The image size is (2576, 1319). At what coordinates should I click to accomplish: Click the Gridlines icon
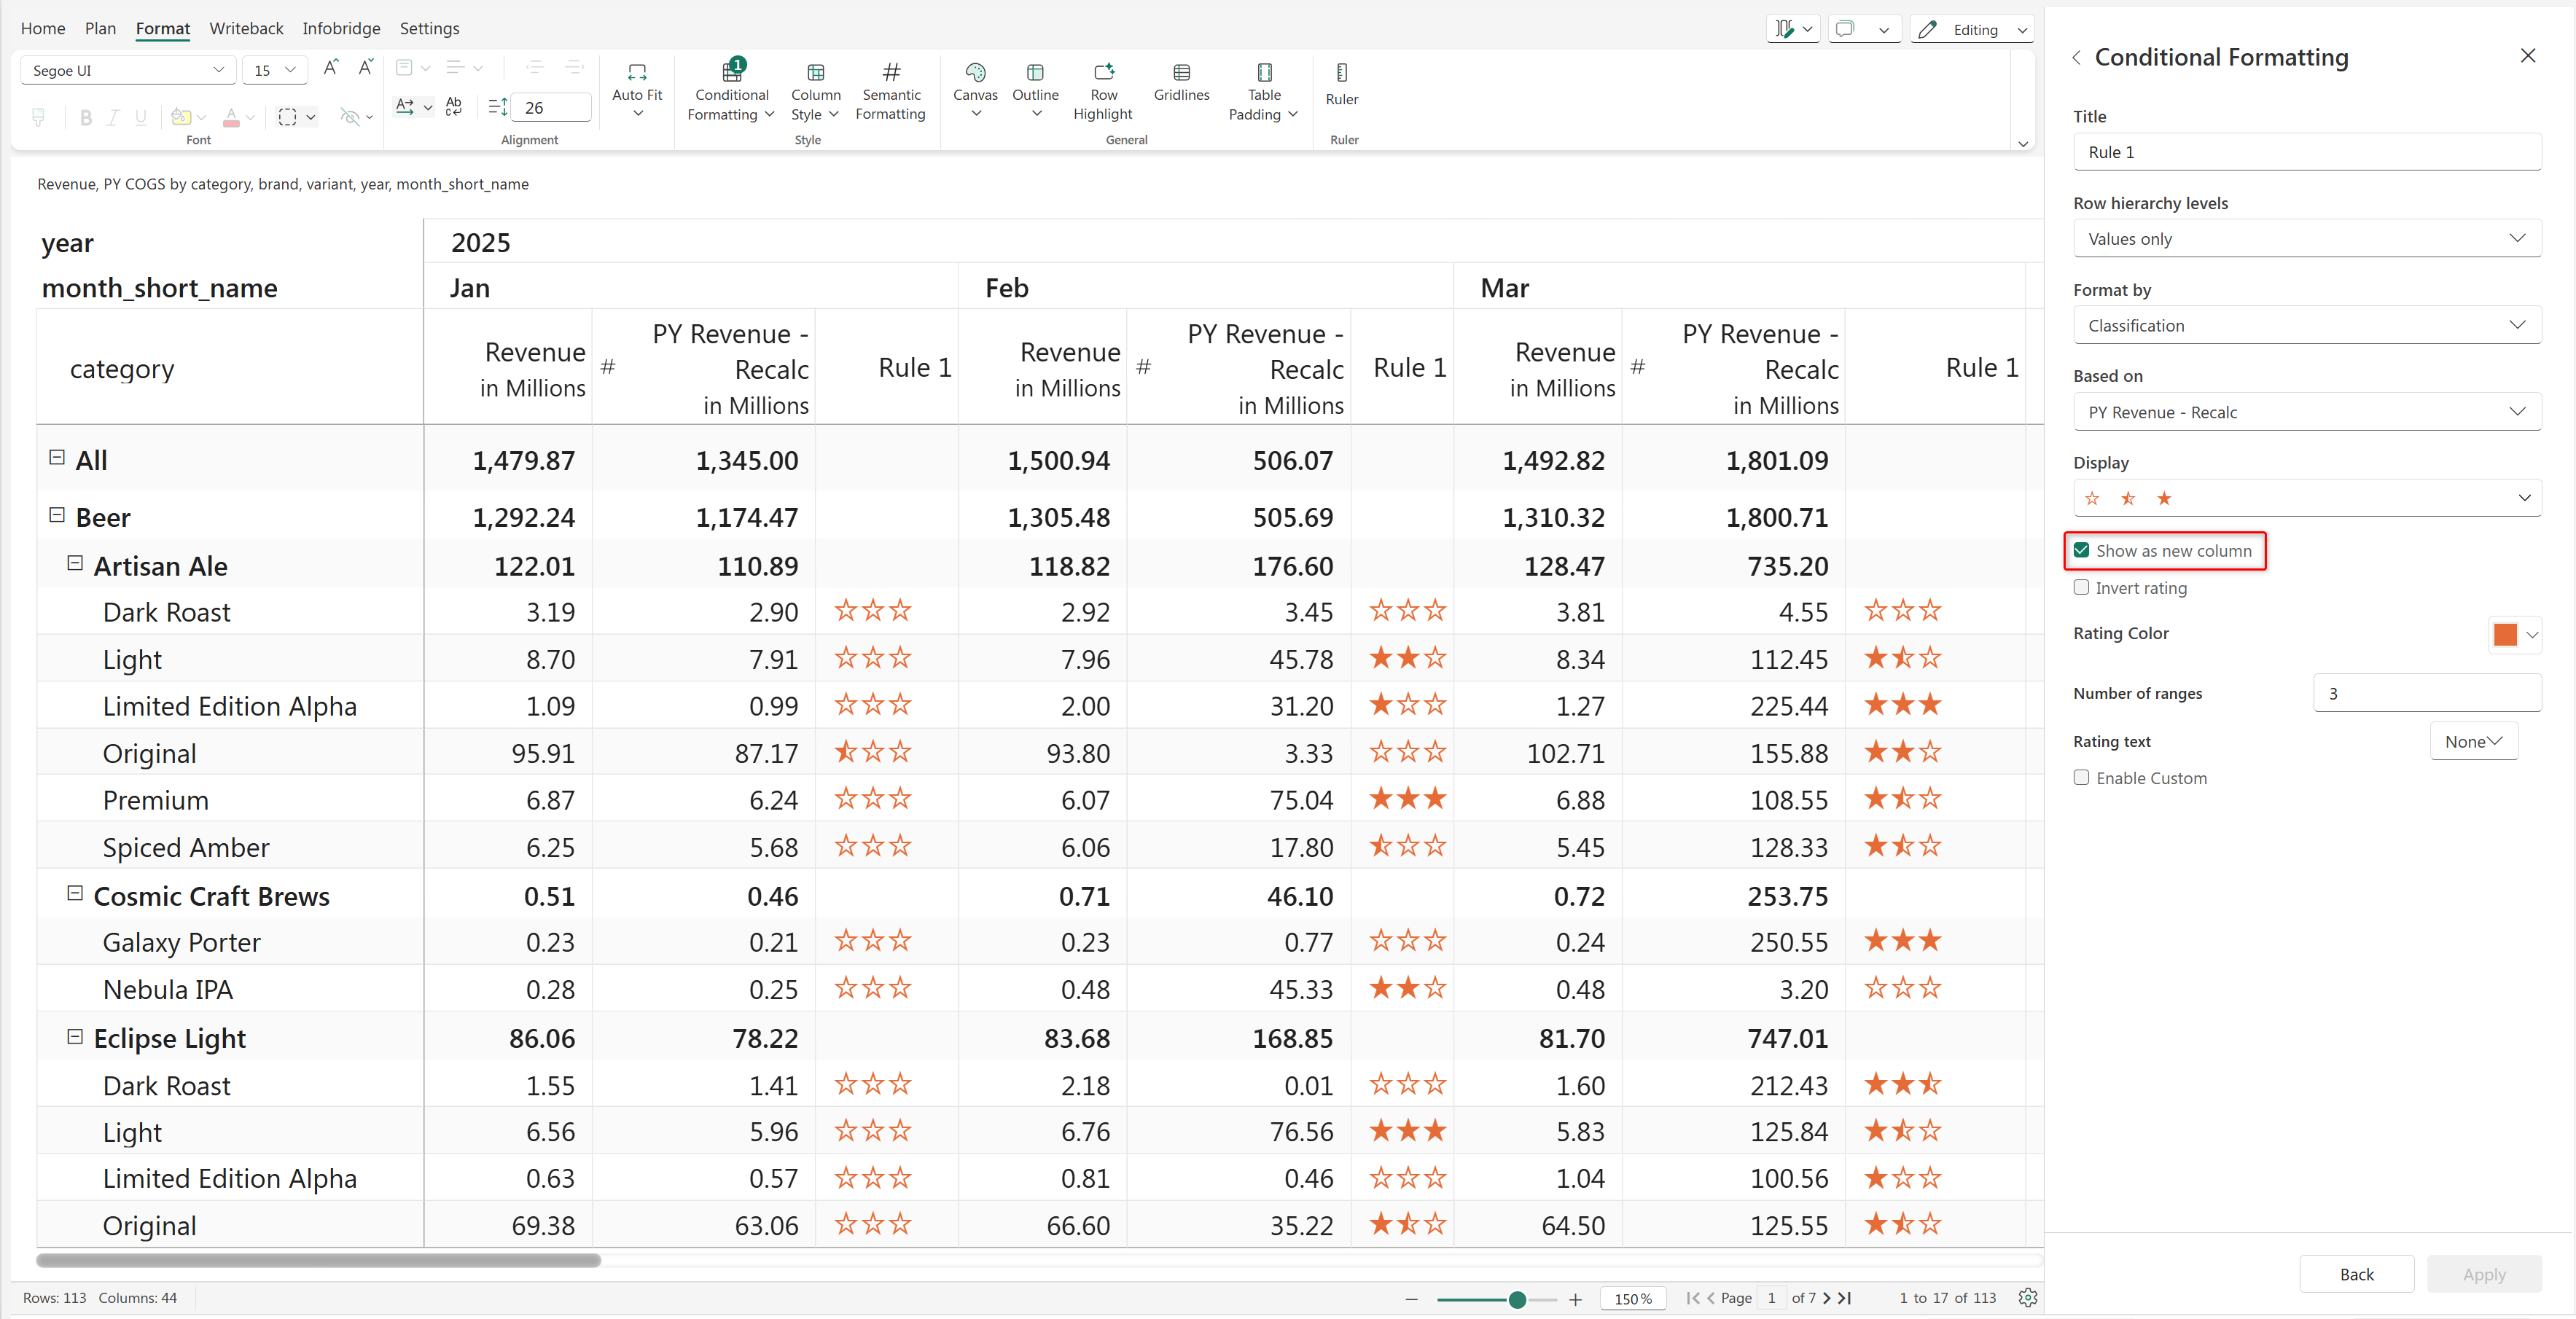[x=1181, y=73]
